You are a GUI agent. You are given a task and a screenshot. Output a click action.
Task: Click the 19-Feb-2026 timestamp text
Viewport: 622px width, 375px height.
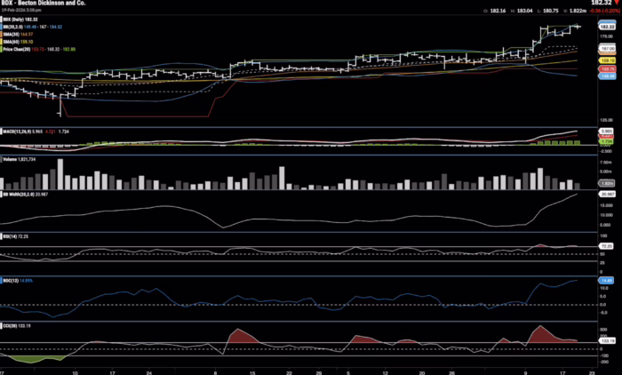coord(21,10)
